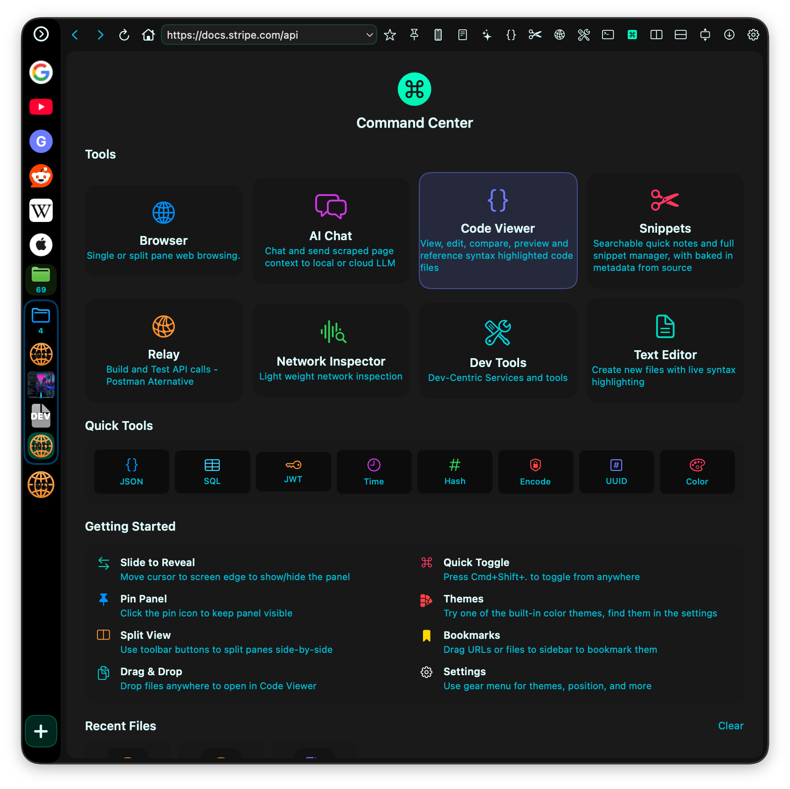This screenshot has width=790, height=789.
Task: Open the Network Inspector tool
Action: coord(331,350)
